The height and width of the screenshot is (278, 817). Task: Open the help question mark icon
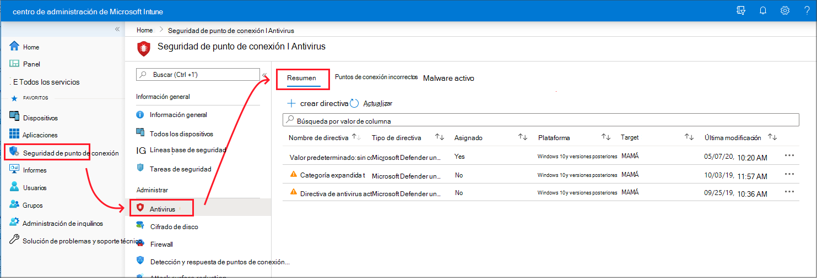point(807,11)
